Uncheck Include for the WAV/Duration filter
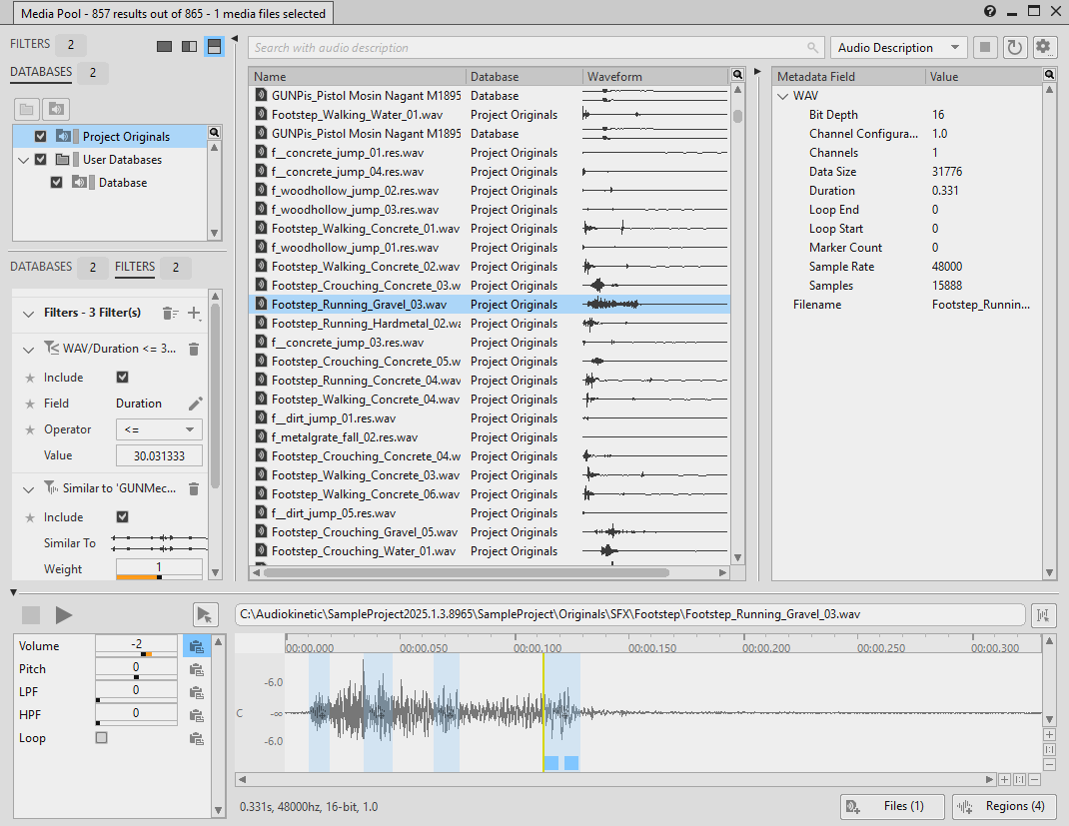 (123, 378)
